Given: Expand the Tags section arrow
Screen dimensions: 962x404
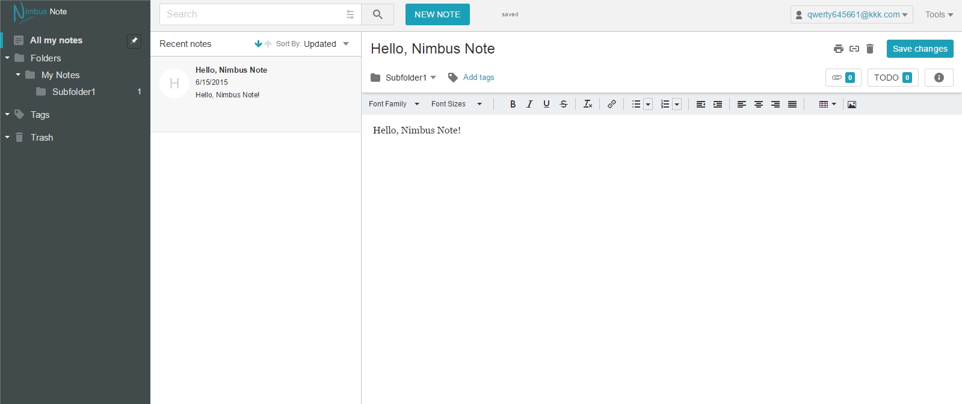Looking at the screenshot, I should click(7, 115).
